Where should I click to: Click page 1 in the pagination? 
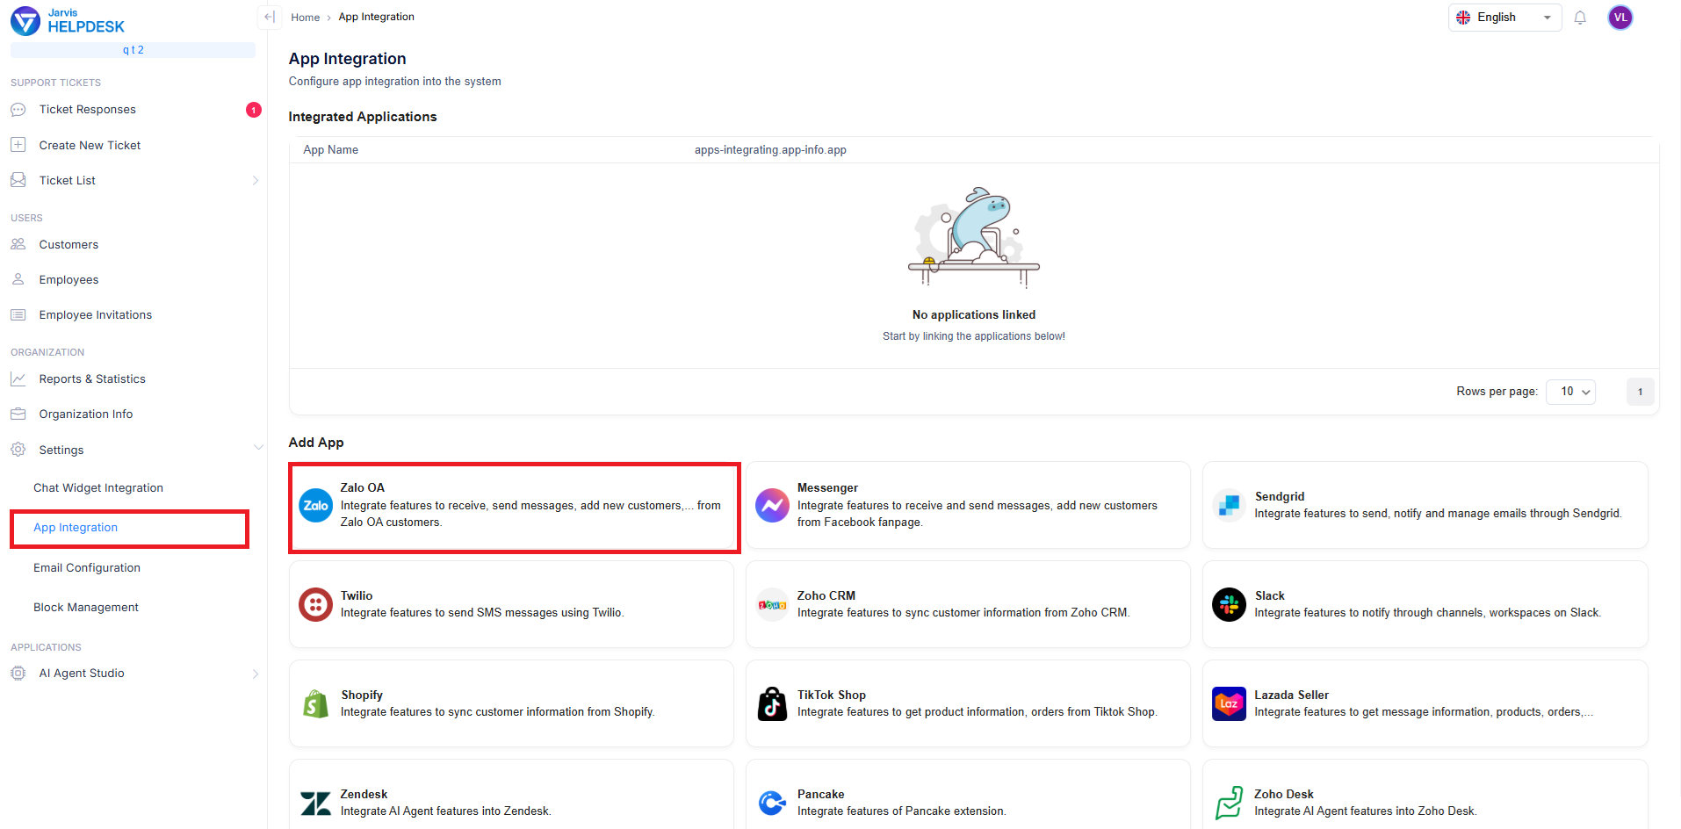[1640, 392]
